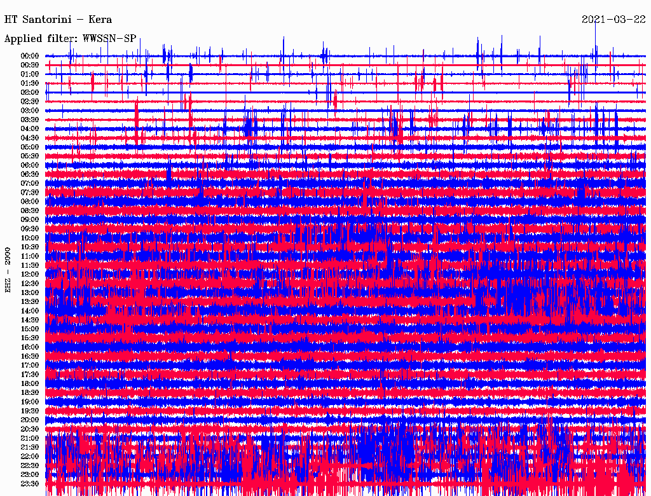Click the vertical 'EHZ – 2000' channel label
This screenshot has height=496, width=651.
pyautogui.click(x=8, y=270)
